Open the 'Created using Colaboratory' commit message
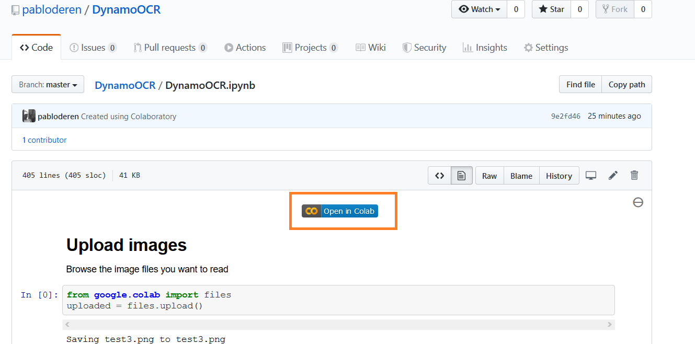Viewport: 695px width, 344px height. (x=129, y=117)
